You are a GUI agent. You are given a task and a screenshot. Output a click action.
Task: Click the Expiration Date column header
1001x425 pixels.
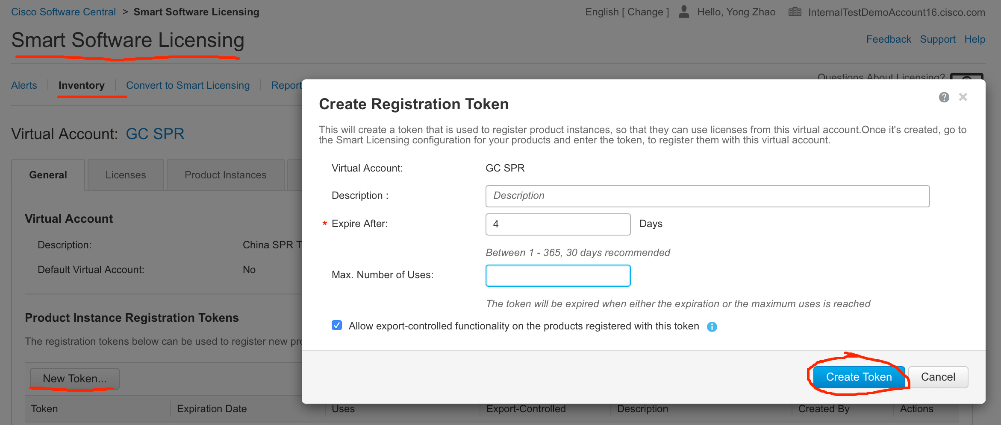(212, 409)
